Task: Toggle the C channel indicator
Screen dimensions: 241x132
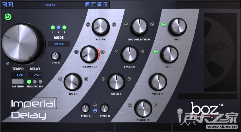Action: click(59, 28)
